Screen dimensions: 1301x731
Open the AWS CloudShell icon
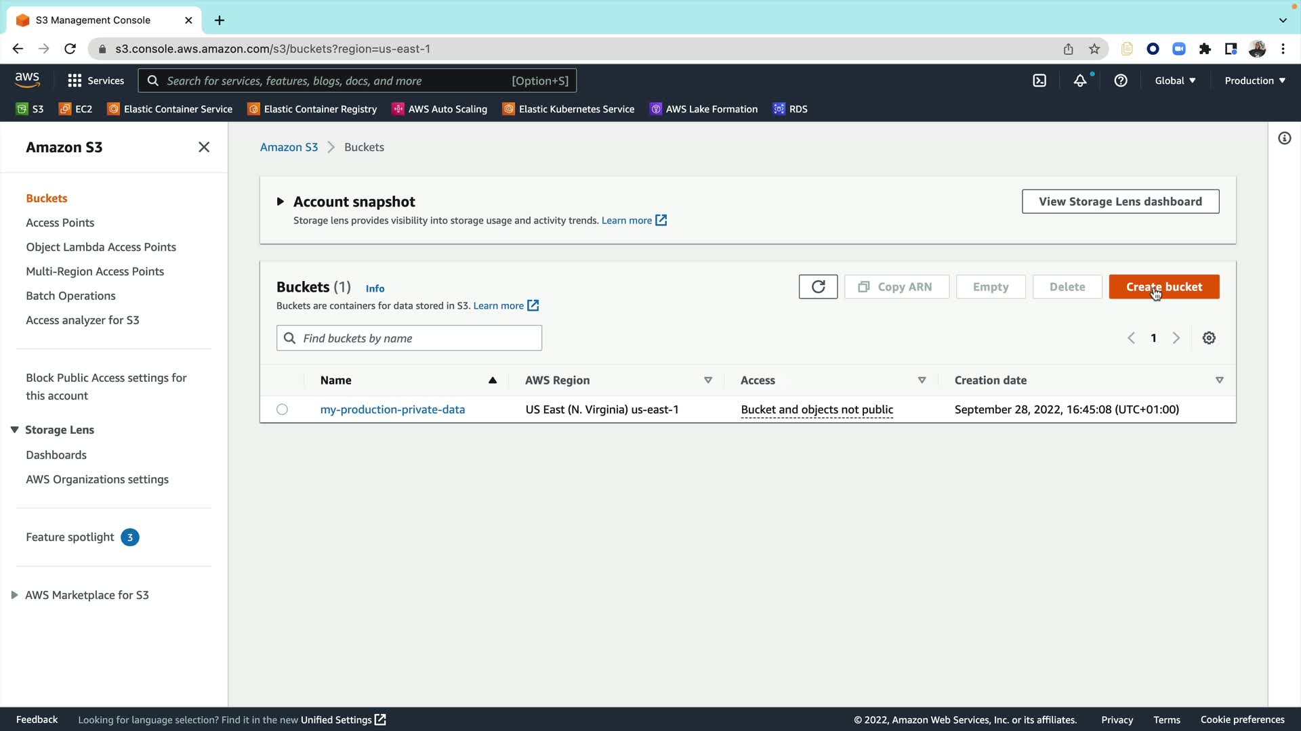point(1039,81)
